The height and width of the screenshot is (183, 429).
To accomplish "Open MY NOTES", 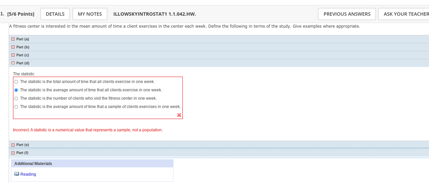I will tap(90, 14).
